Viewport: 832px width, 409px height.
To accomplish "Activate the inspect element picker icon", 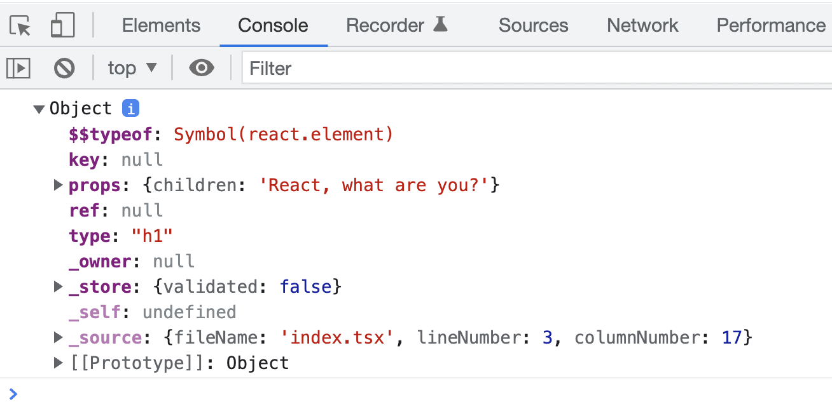I will pyautogui.click(x=20, y=25).
